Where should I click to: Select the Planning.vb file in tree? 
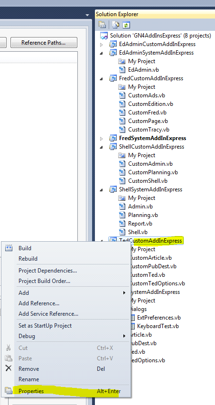point(143,215)
